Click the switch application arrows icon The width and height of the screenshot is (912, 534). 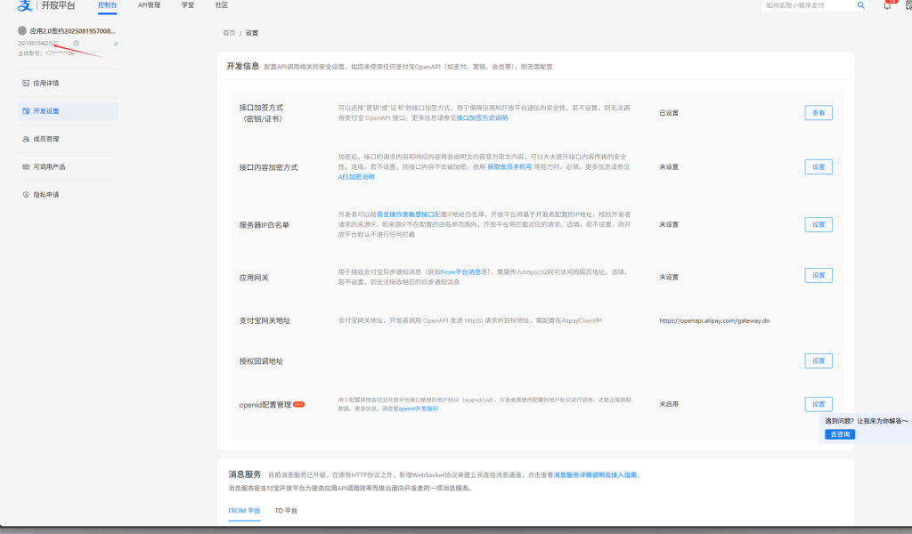pos(116,43)
